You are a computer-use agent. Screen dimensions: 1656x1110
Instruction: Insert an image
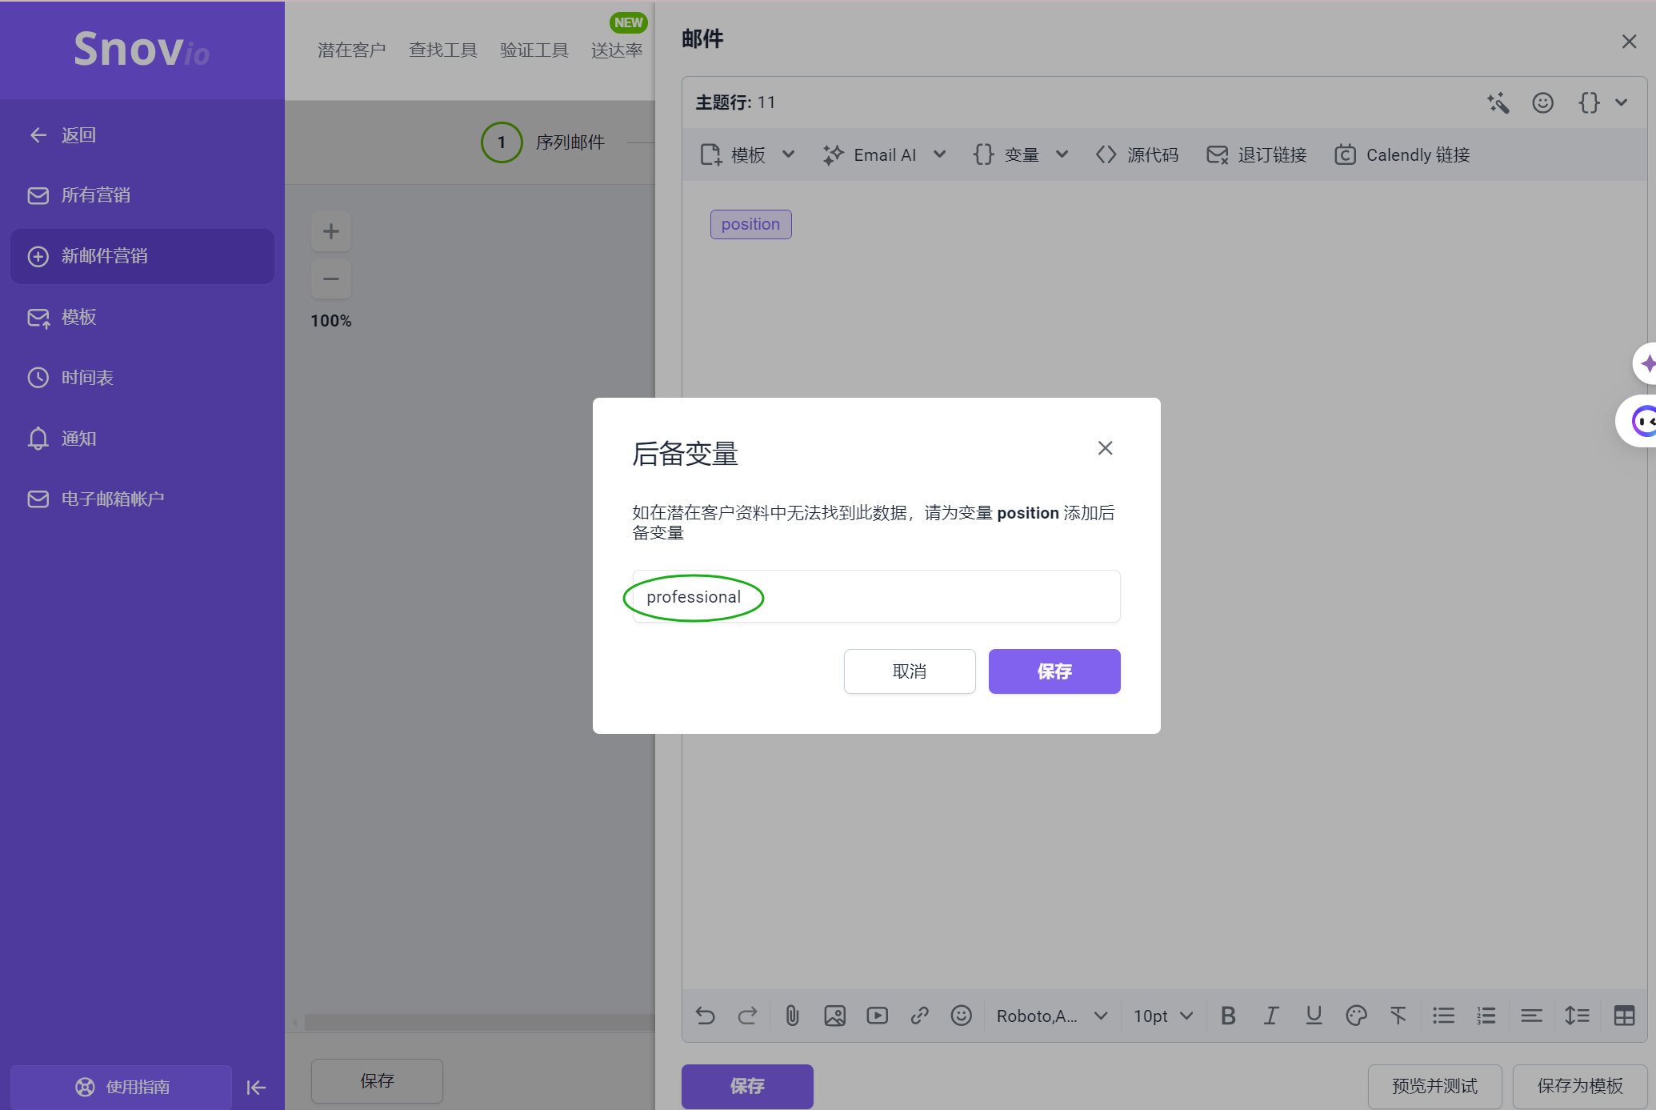coord(834,1016)
